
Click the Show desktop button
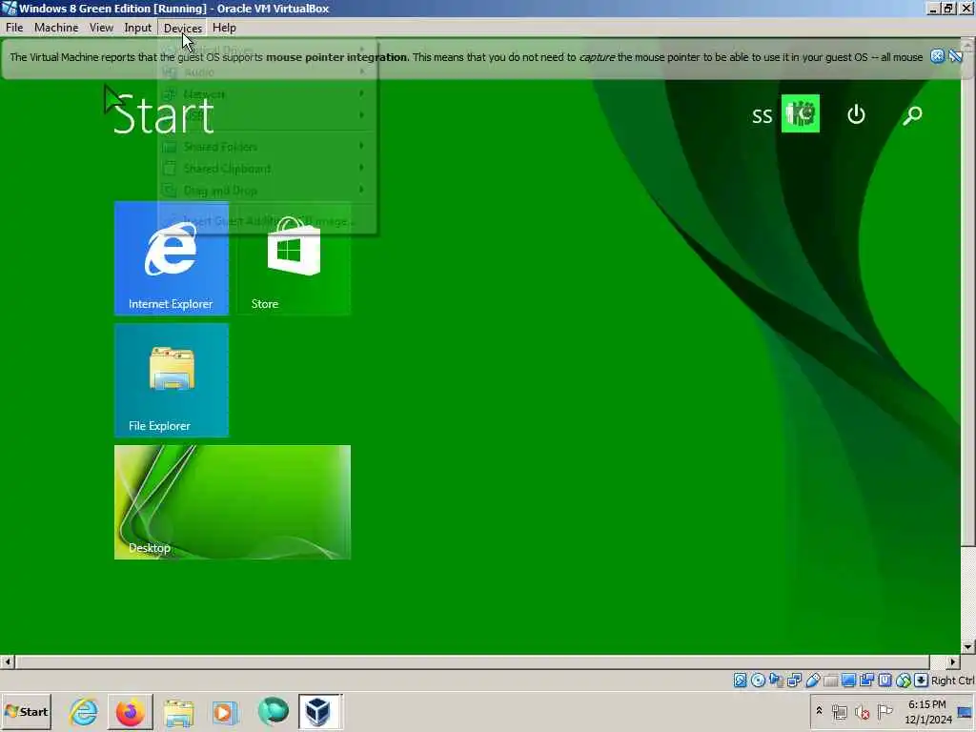click(x=966, y=713)
